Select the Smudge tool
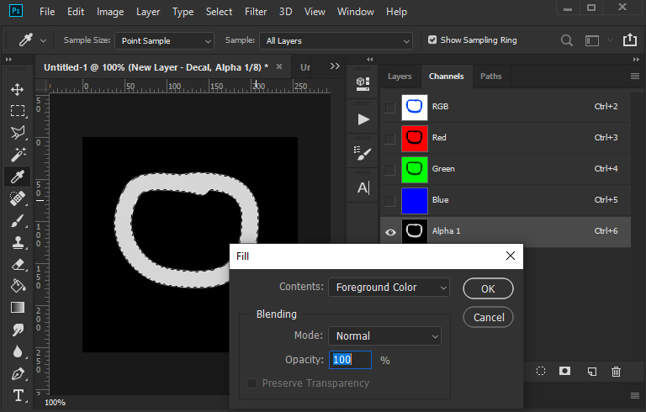Screen dimensions: 646x412 click(18, 330)
